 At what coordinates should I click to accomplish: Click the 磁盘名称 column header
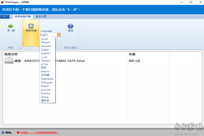point(11,54)
